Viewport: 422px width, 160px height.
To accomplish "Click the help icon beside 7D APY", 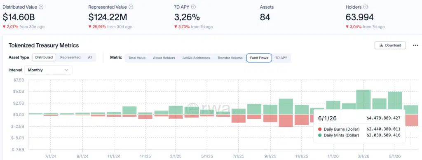I will [x=193, y=7].
